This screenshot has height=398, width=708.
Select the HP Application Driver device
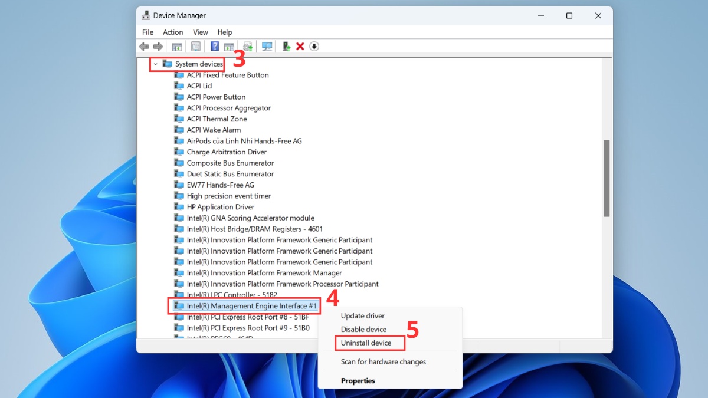[220, 207]
